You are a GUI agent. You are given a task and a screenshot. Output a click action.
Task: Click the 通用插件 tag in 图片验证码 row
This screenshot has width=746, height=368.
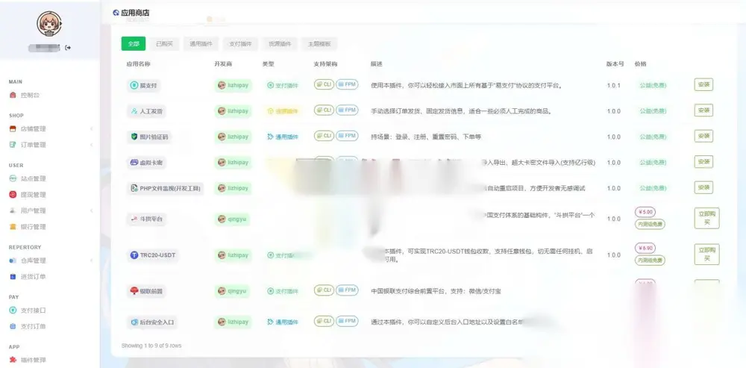point(283,137)
